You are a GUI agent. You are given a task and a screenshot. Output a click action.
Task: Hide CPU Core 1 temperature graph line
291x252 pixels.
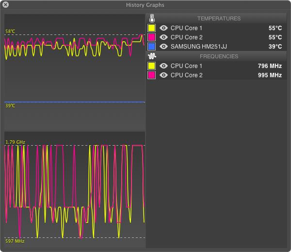coord(164,28)
